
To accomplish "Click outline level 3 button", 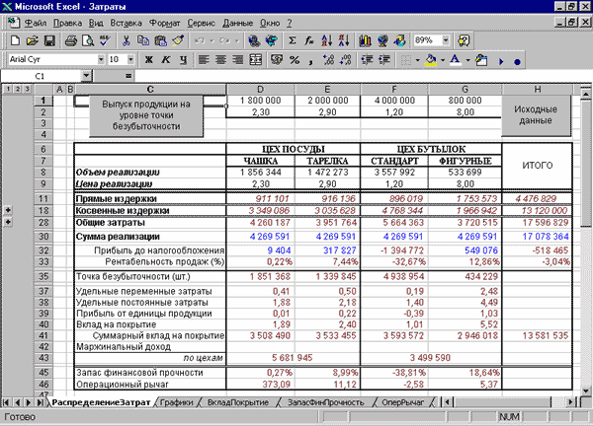I will point(27,89).
